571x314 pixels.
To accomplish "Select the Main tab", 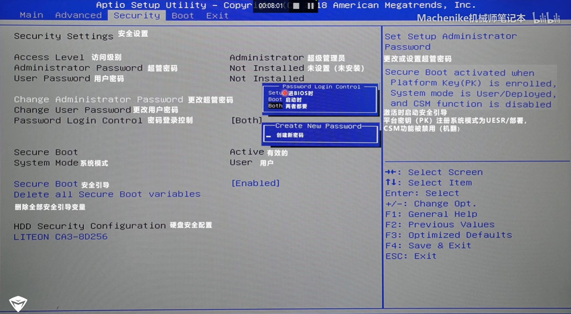I will pyautogui.click(x=31, y=15).
